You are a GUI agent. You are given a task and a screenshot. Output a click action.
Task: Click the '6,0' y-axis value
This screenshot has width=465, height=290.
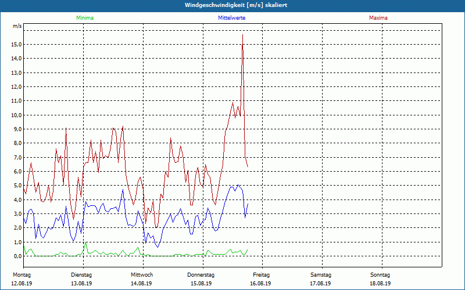(x=17, y=171)
